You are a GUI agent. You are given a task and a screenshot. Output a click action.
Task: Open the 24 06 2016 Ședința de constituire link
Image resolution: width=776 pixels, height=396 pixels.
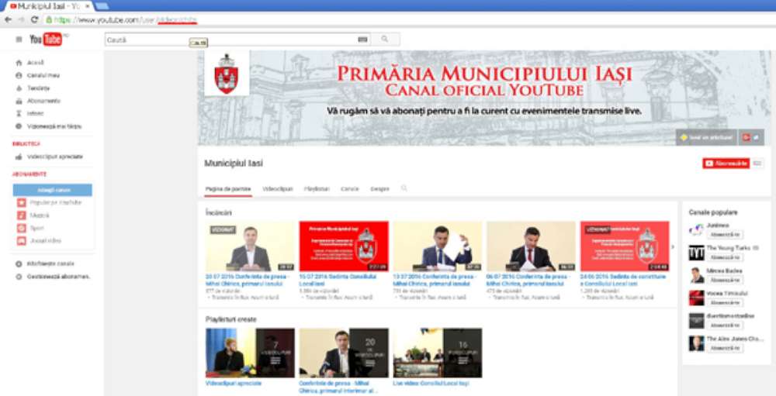[x=623, y=281]
